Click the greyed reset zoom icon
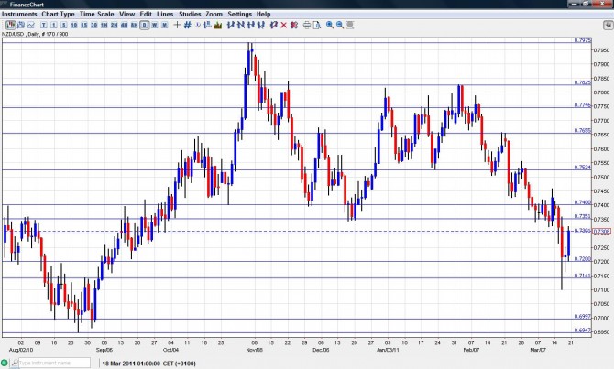This screenshot has width=614, height=369. click(x=350, y=25)
